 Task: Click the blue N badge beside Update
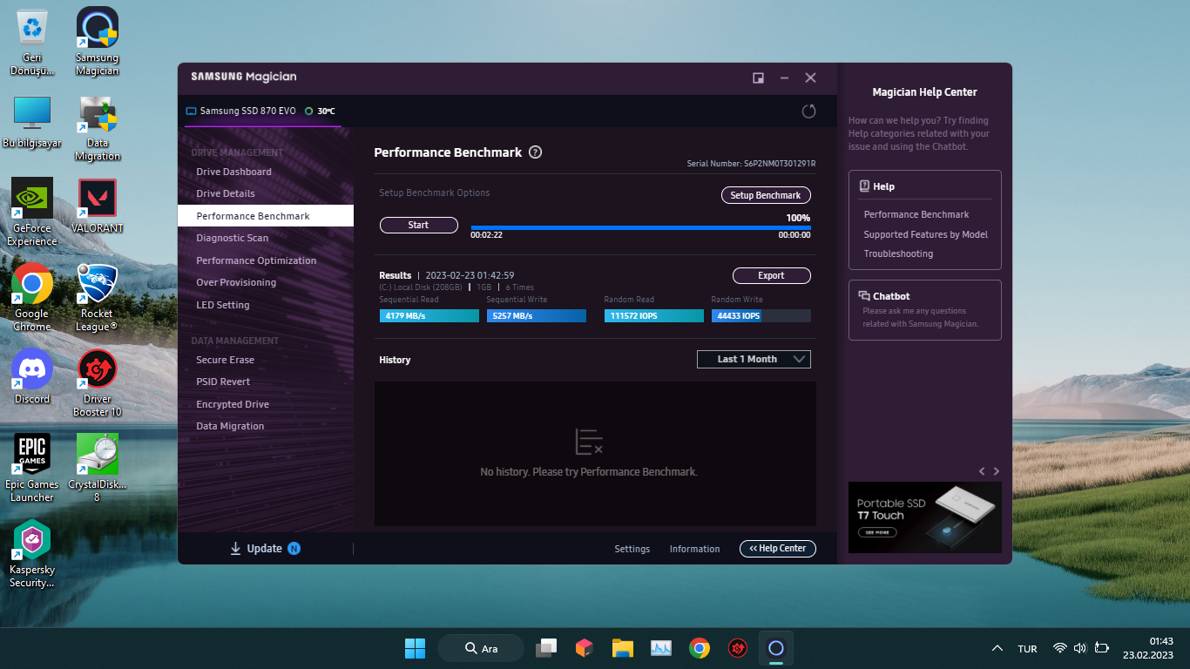click(x=294, y=549)
